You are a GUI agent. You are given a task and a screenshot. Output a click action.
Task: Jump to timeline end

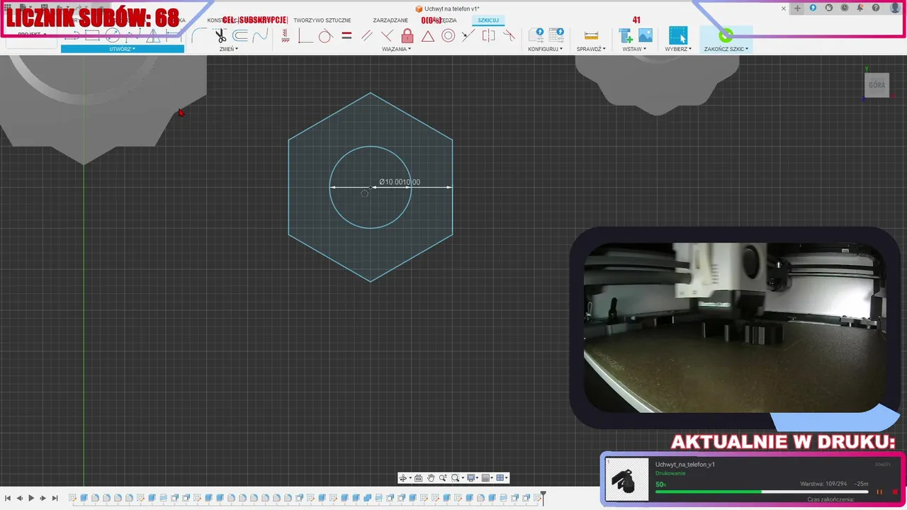coord(55,499)
